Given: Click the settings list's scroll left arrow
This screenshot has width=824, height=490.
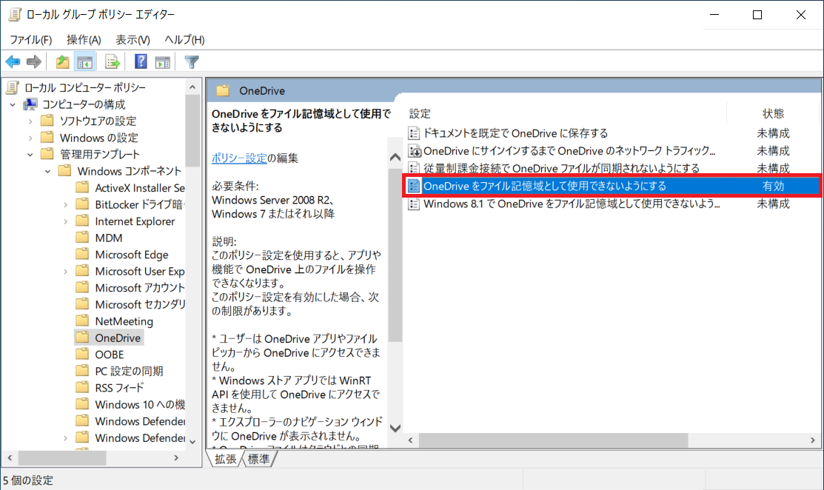Looking at the screenshot, I should 411,440.
